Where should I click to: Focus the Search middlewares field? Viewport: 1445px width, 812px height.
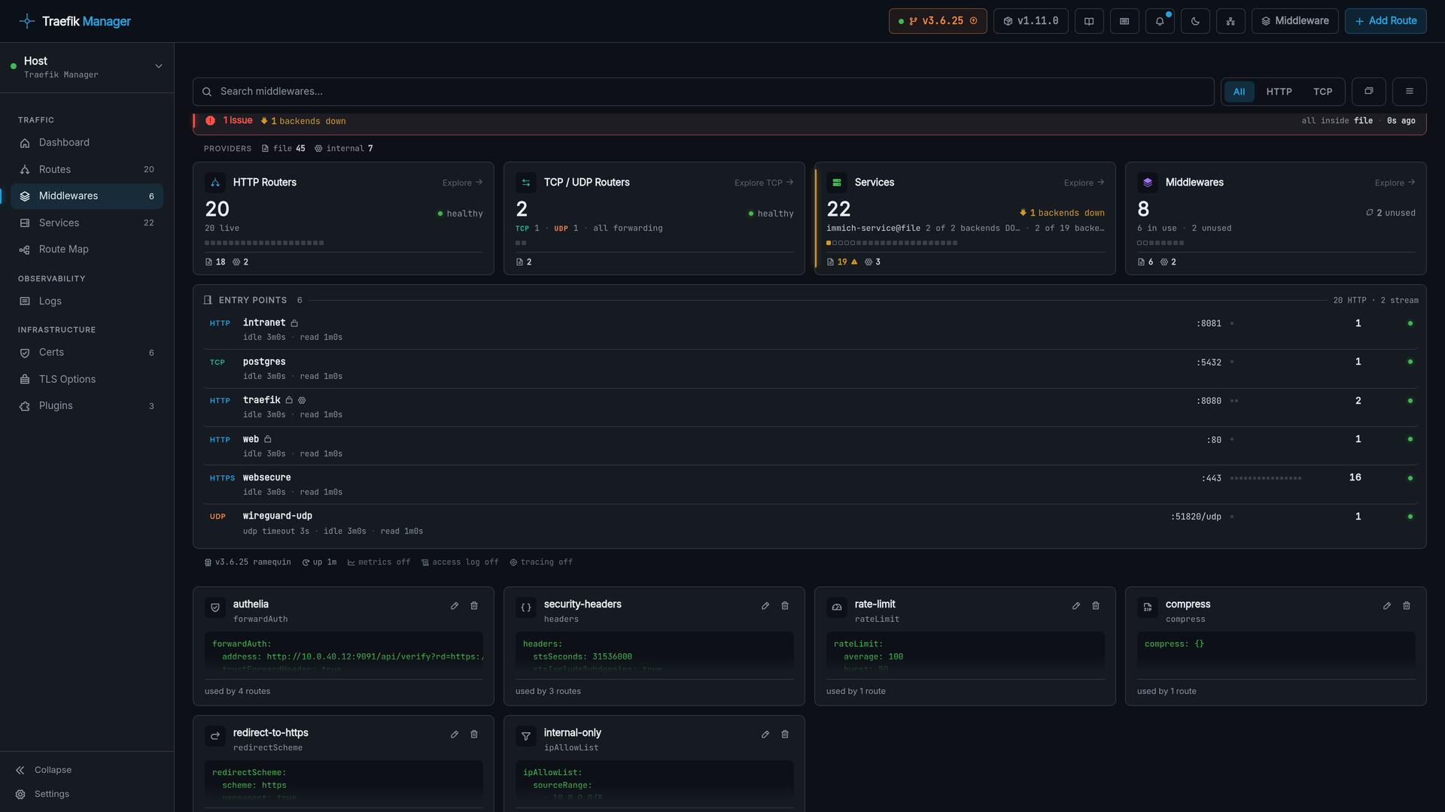[703, 92]
